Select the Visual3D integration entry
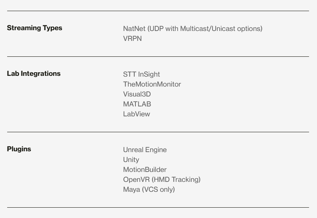Viewport: 317px width, 218px height. (x=137, y=94)
